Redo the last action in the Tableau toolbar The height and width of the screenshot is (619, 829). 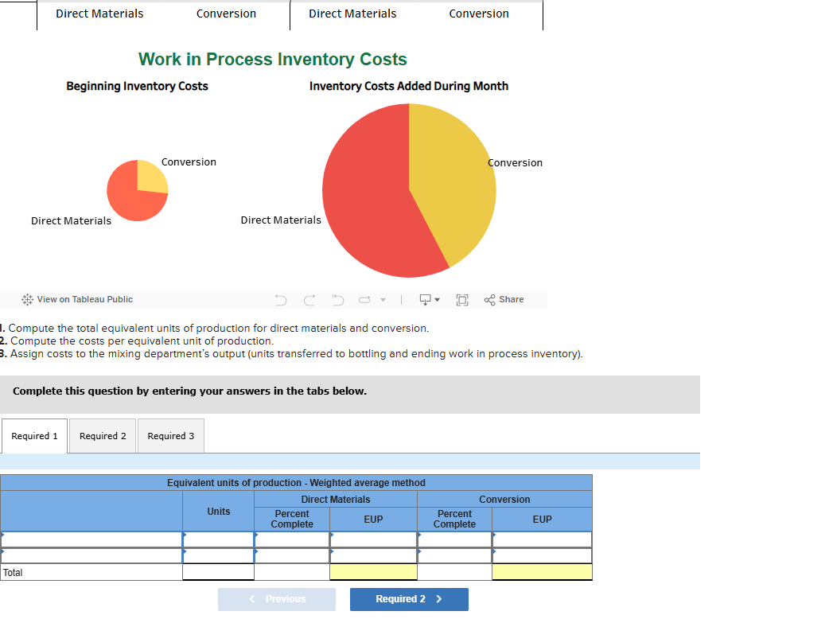[x=309, y=299]
